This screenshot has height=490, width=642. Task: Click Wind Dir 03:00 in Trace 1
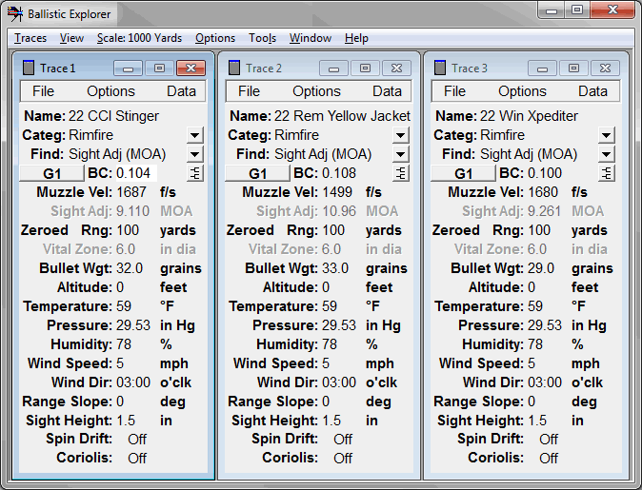(x=133, y=382)
